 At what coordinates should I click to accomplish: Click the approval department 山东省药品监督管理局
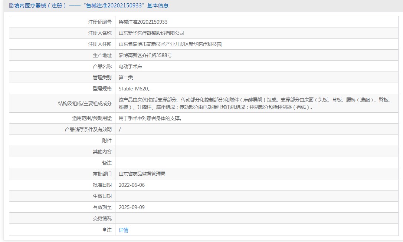click(x=142, y=174)
